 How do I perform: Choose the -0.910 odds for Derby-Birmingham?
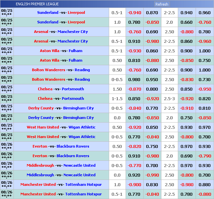point(187,108)
